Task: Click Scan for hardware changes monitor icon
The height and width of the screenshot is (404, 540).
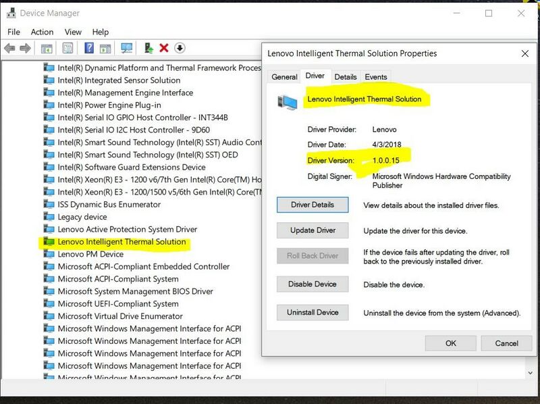Action: (126, 48)
